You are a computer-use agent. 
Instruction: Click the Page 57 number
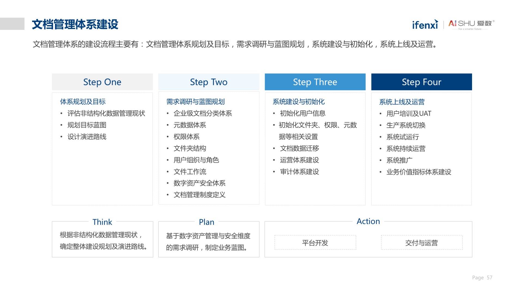(482, 277)
